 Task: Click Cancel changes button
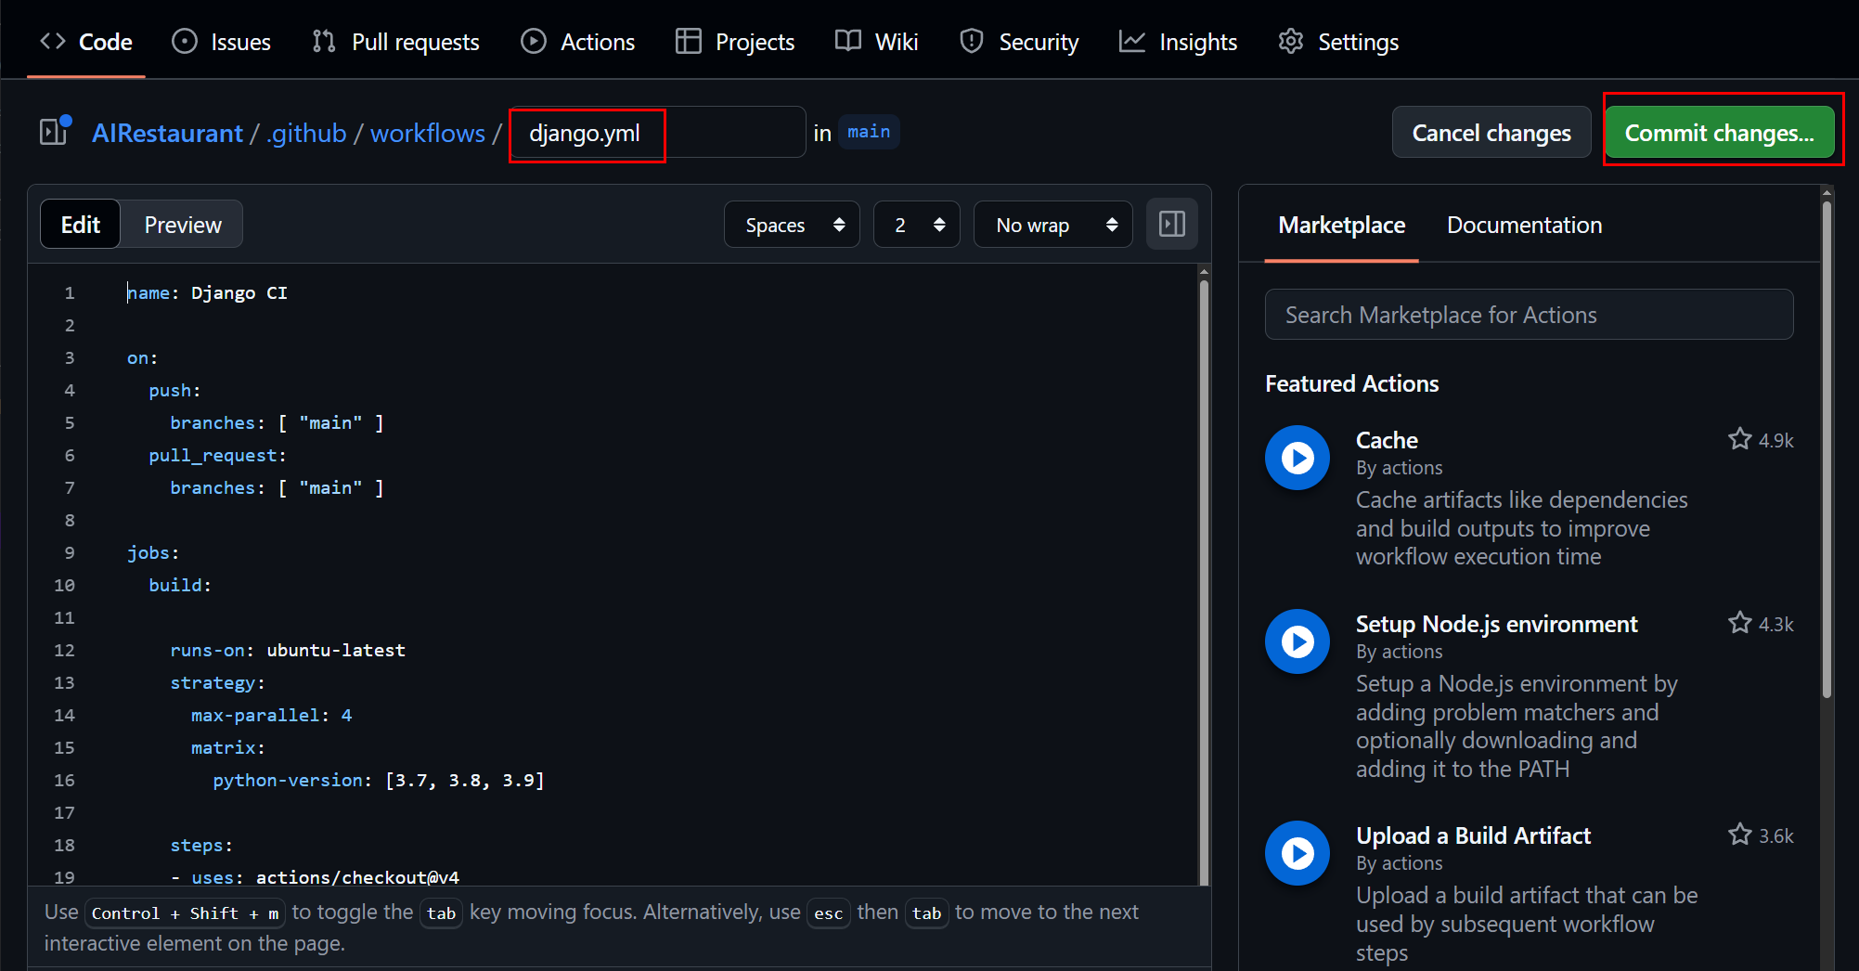click(1491, 133)
